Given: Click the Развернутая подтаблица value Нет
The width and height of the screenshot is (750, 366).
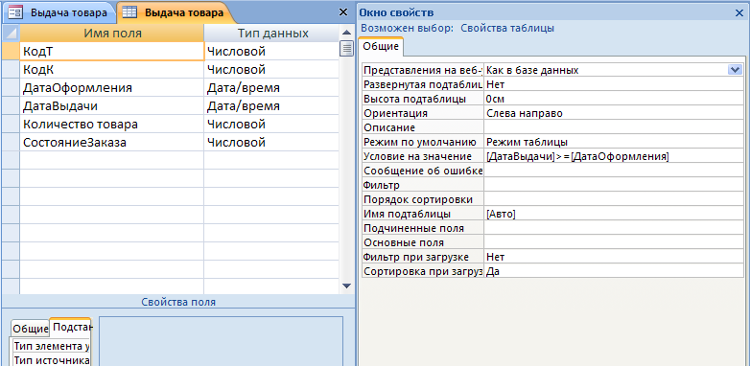Looking at the screenshot, I should [x=614, y=84].
